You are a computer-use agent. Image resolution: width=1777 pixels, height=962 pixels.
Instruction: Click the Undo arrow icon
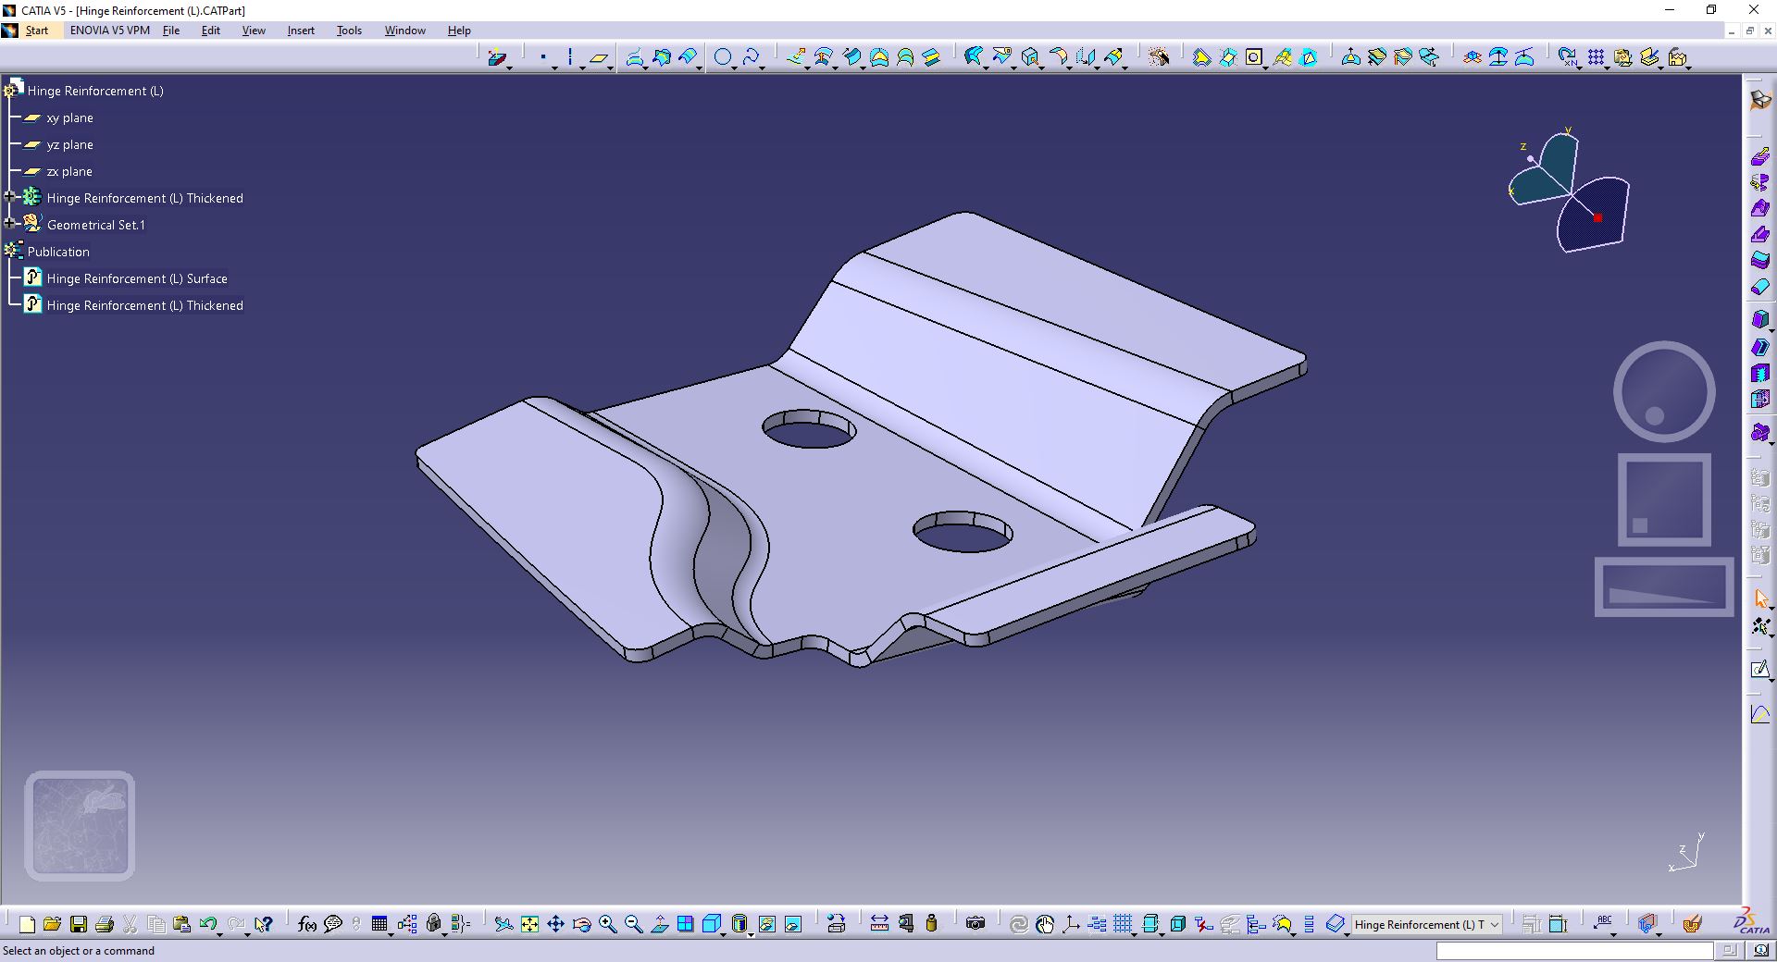(x=208, y=924)
